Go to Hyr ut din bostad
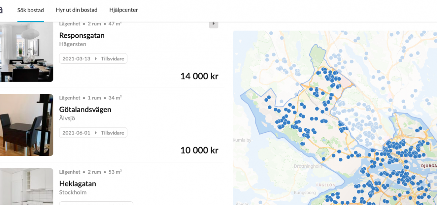Screen dimensions: 437x205 [x=76, y=10]
